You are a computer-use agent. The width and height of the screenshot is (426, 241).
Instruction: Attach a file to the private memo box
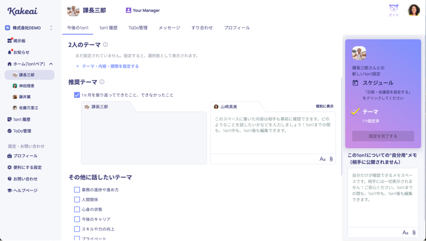pyautogui.click(x=414, y=233)
